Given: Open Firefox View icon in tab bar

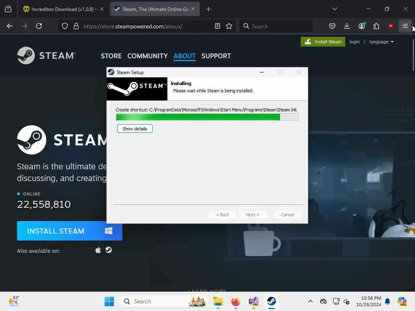Looking at the screenshot, I should tap(8, 9).
